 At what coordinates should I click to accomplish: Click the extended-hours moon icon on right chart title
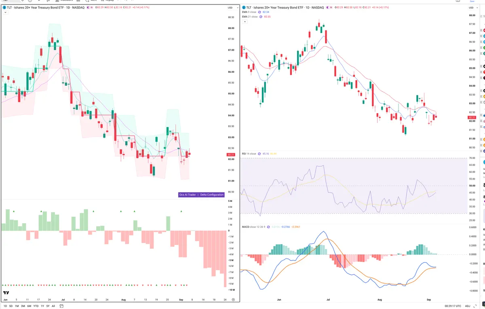coord(328,8)
